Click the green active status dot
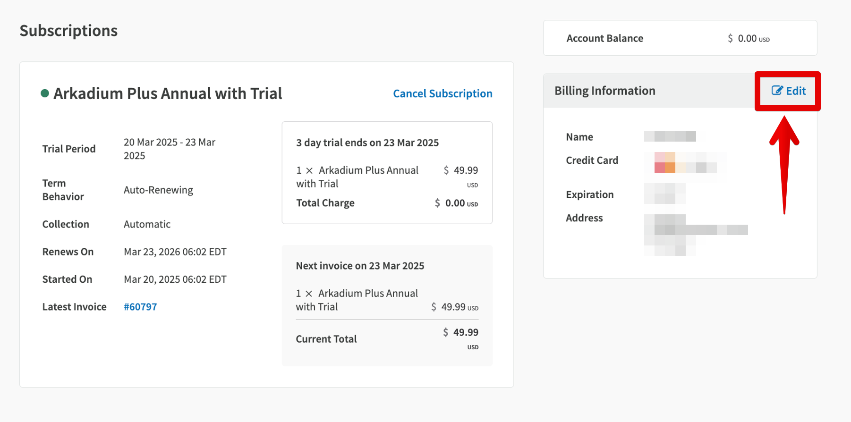The width and height of the screenshot is (851, 422). [x=45, y=93]
